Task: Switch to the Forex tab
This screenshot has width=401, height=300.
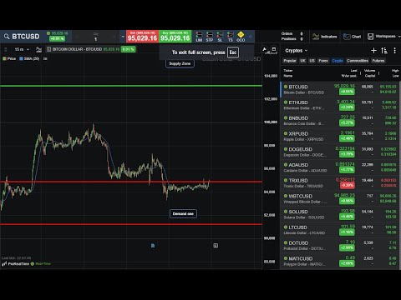Action: coord(323,61)
